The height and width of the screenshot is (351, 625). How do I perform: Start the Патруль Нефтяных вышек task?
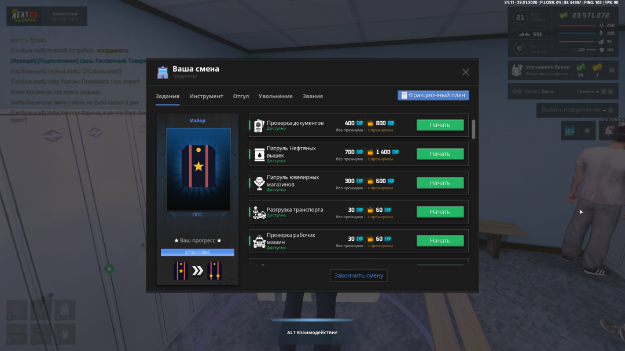coord(440,154)
